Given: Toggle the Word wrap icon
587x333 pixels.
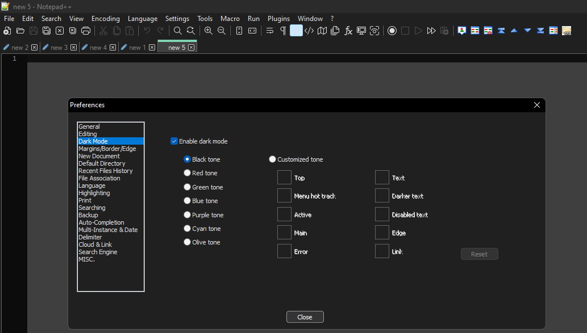Looking at the screenshot, I should (x=270, y=31).
